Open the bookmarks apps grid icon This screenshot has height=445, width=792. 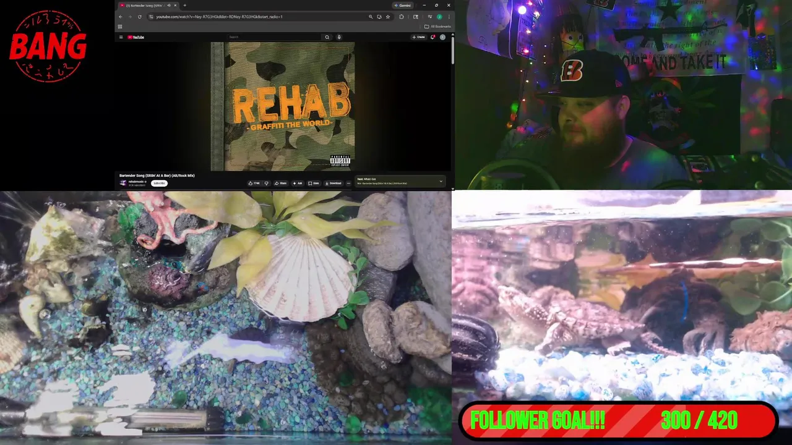pos(120,27)
